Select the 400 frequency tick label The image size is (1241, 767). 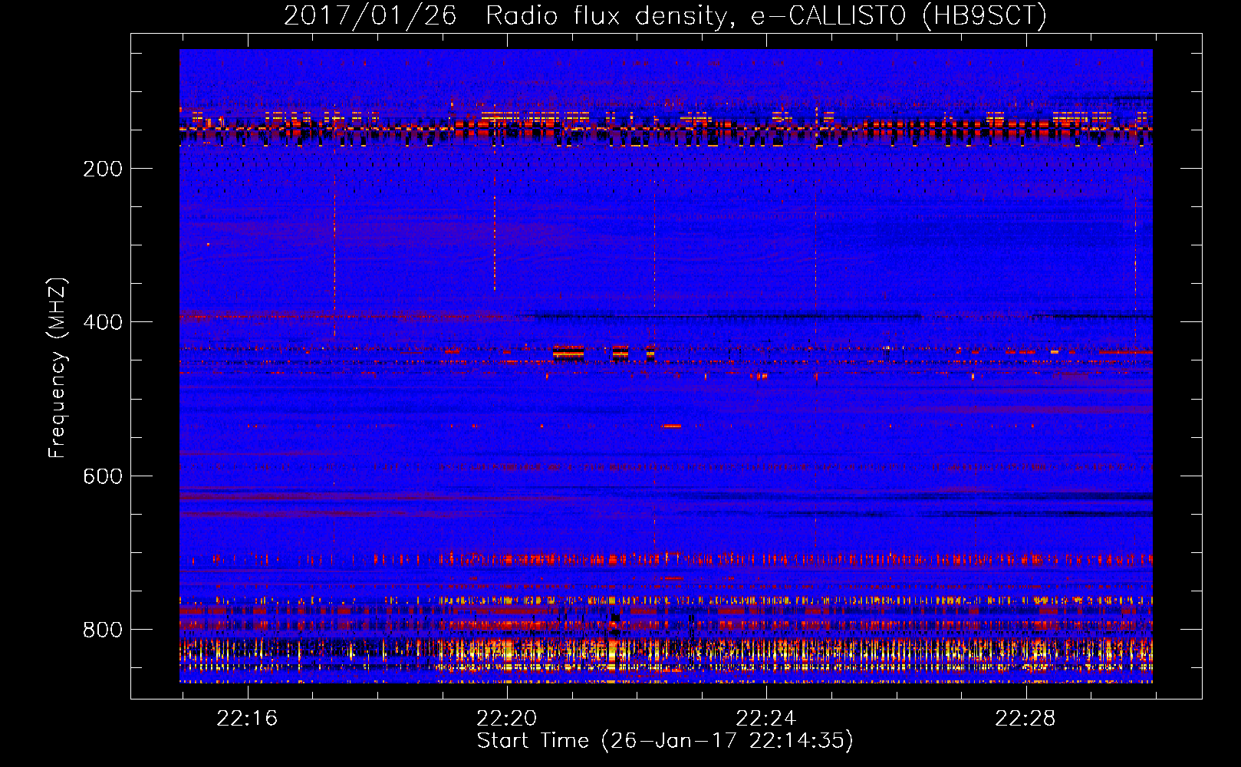click(103, 322)
